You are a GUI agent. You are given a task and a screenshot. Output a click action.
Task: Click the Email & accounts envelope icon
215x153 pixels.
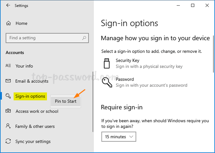pos(9,81)
